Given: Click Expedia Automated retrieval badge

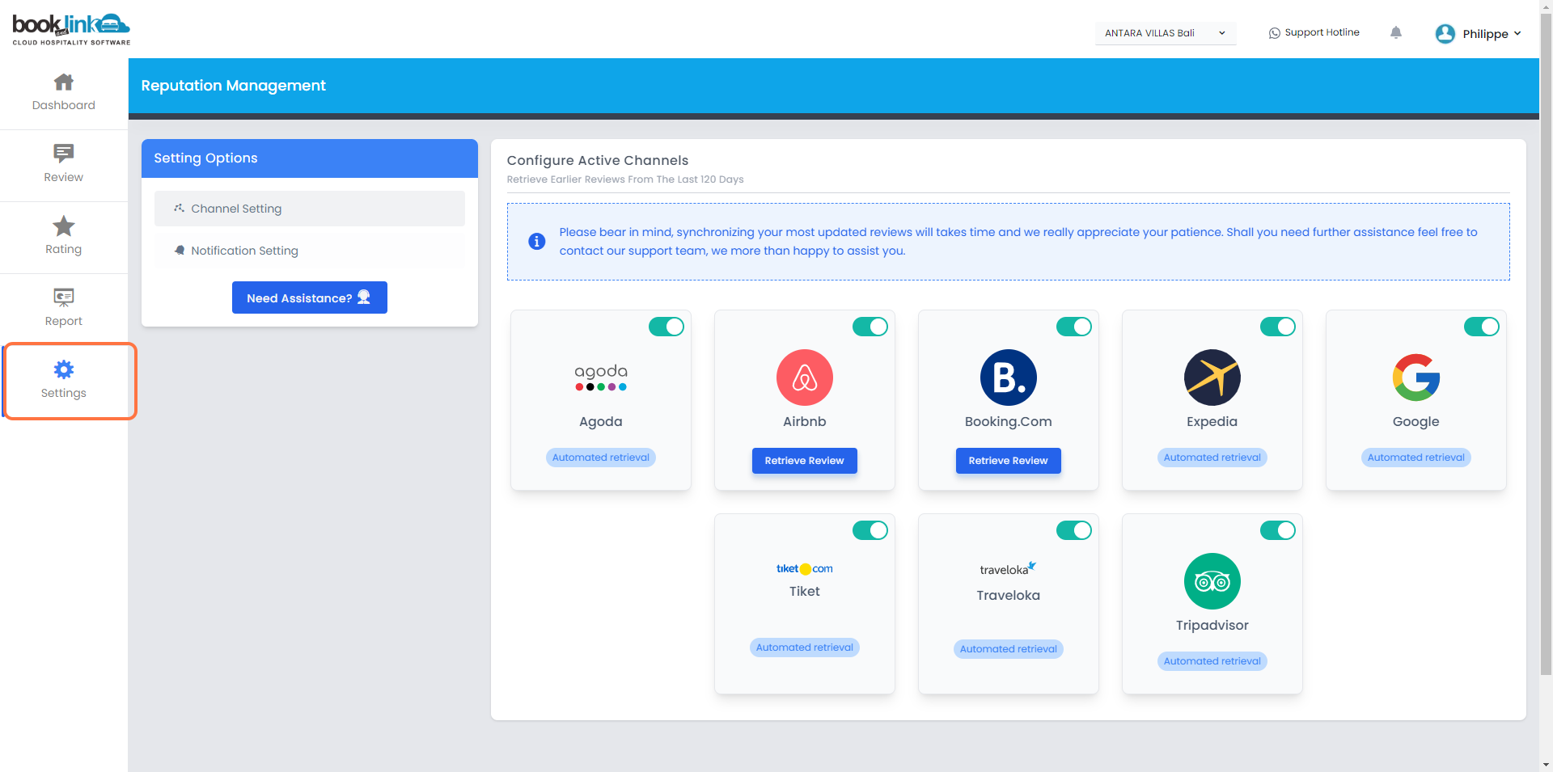Looking at the screenshot, I should pyautogui.click(x=1212, y=458).
